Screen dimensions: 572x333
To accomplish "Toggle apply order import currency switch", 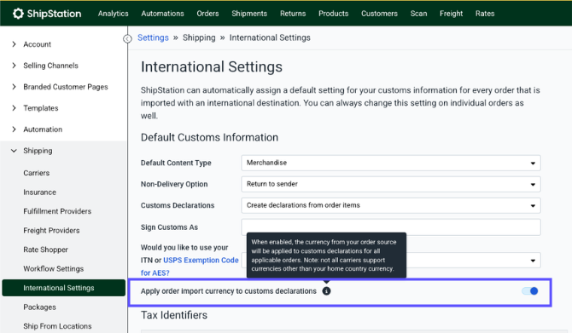I will [529, 291].
